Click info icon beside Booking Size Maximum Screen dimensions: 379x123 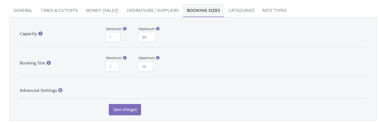[x=158, y=58]
